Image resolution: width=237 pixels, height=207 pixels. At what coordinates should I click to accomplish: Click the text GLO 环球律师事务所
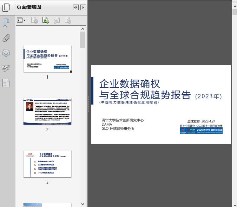point(118,128)
